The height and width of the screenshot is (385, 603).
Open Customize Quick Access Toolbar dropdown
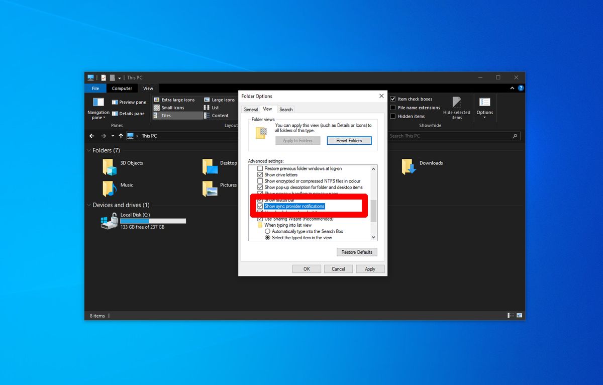120,78
